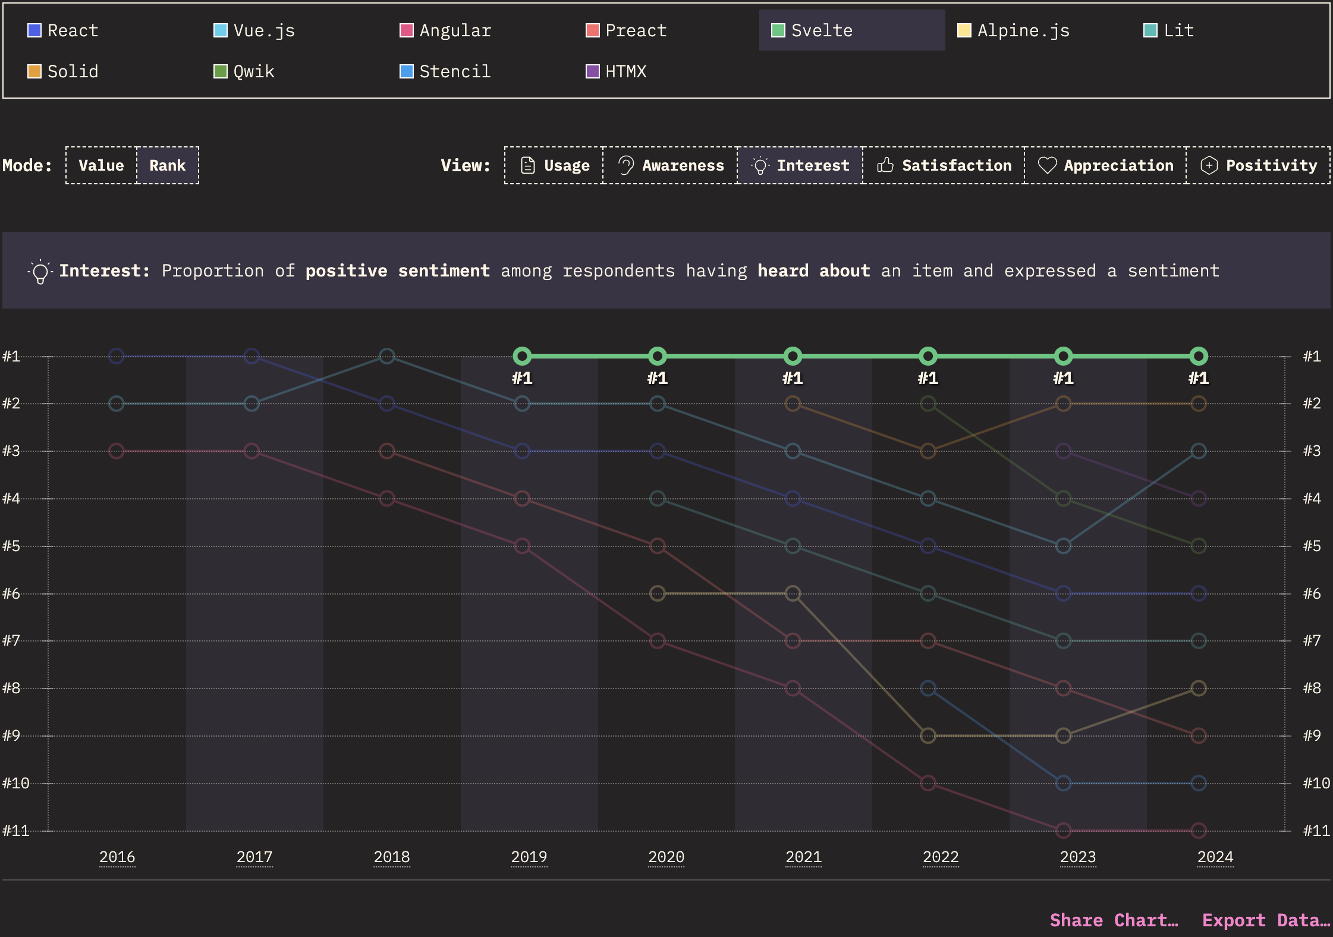The image size is (1333, 937).
Task: Click the #2 data point for 2024
Action: (x=1199, y=404)
